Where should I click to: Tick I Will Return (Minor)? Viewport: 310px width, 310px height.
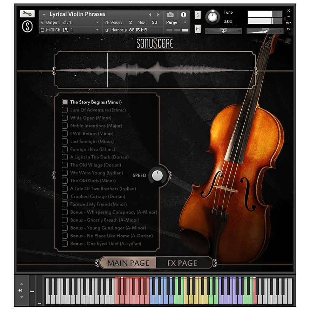(x=65, y=134)
